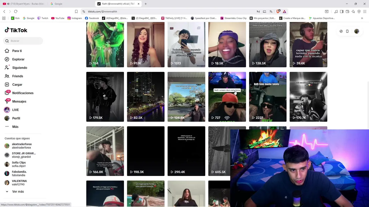
Task: Open Leo AI sparkle icon
Action: [x=353, y=11]
